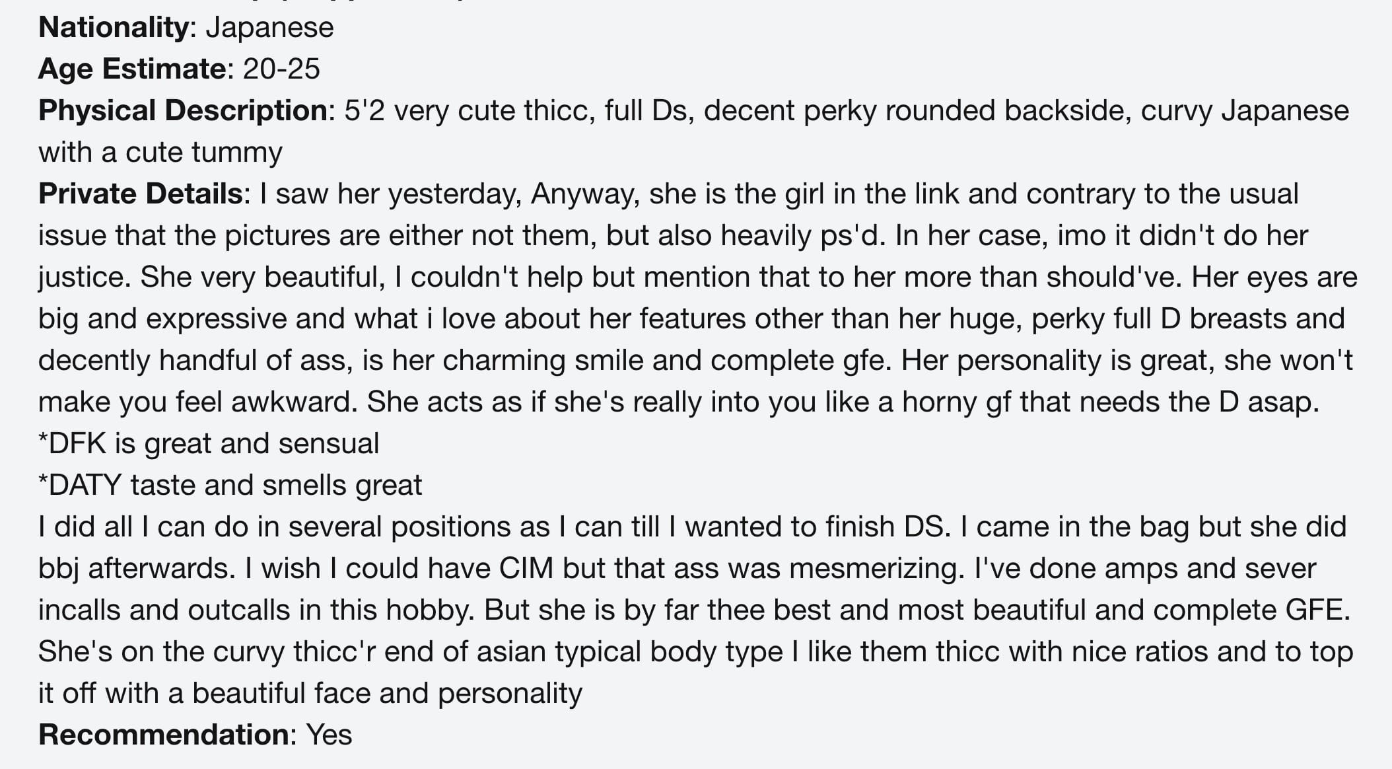The width and height of the screenshot is (1392, 769).
Task: Select the word Japanese after Nationality
Action: point(269,28)
